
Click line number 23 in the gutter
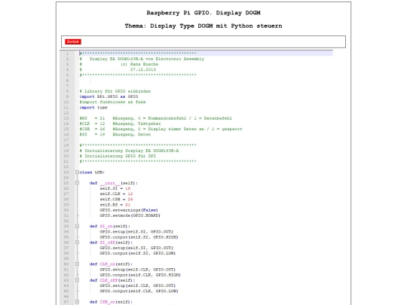point(66,172)
